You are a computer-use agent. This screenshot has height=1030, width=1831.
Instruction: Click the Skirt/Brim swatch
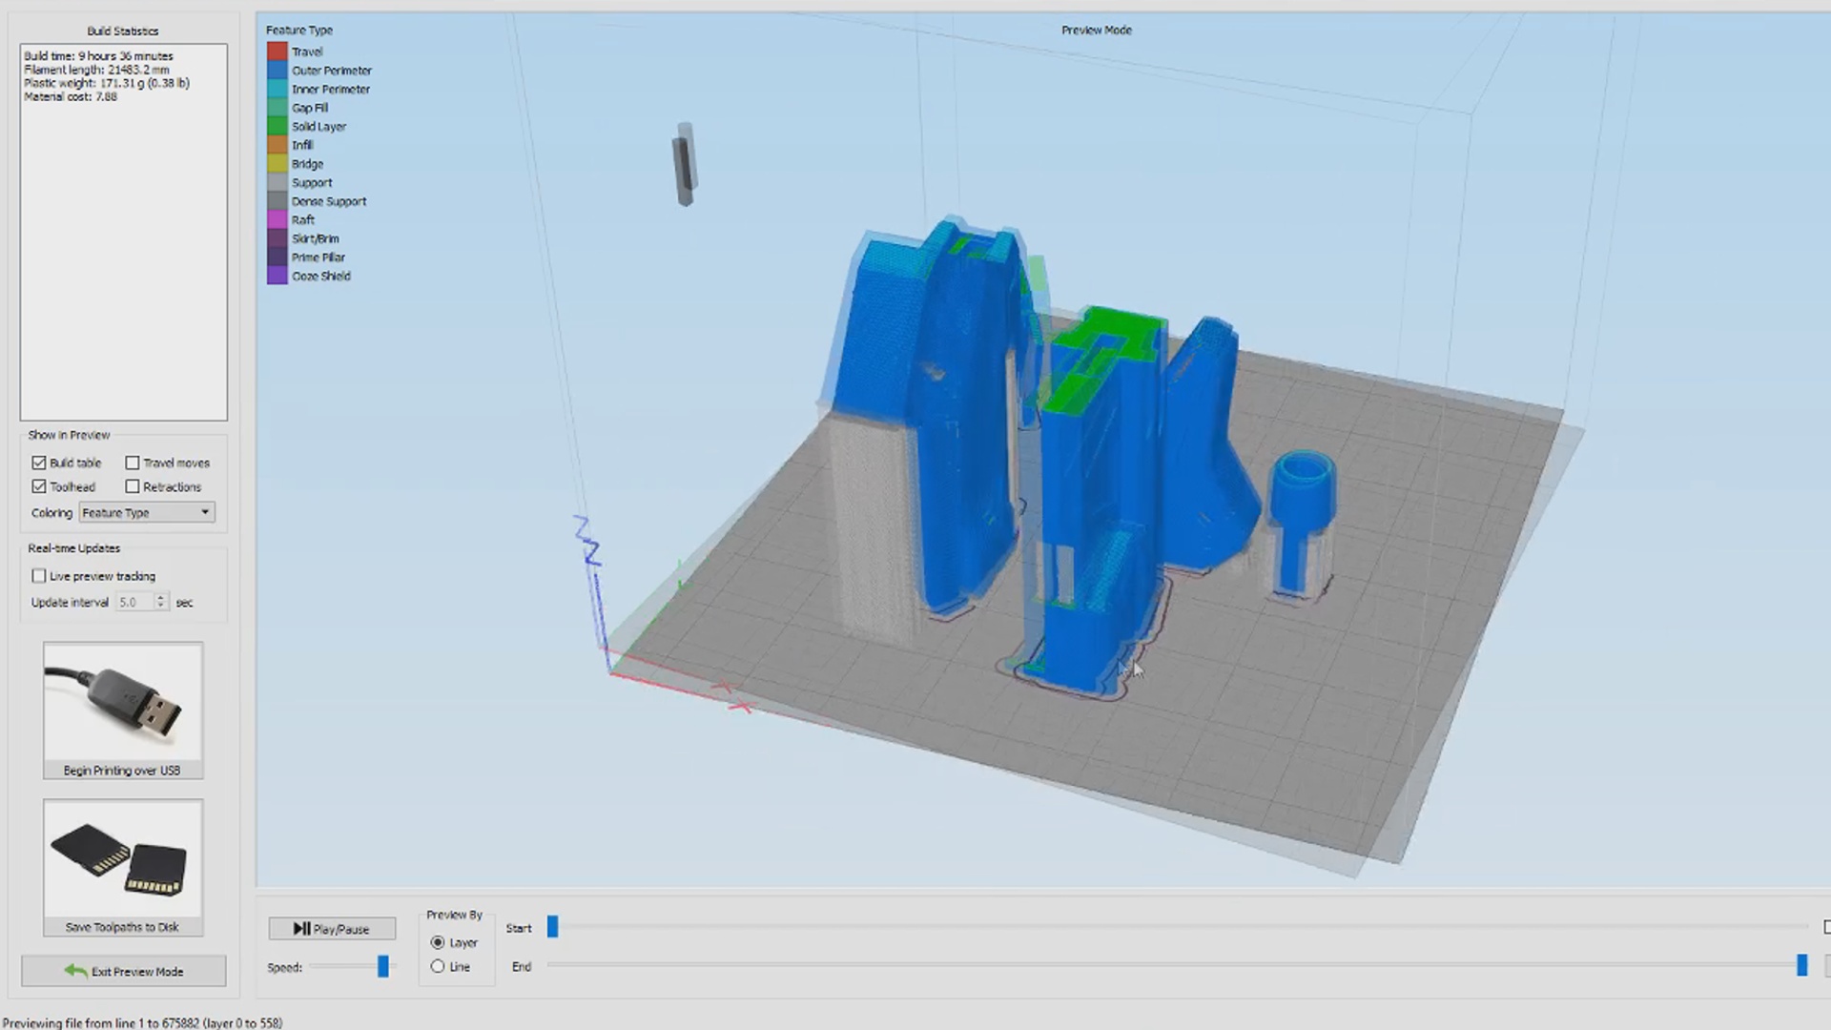click(x=277, y=238)
